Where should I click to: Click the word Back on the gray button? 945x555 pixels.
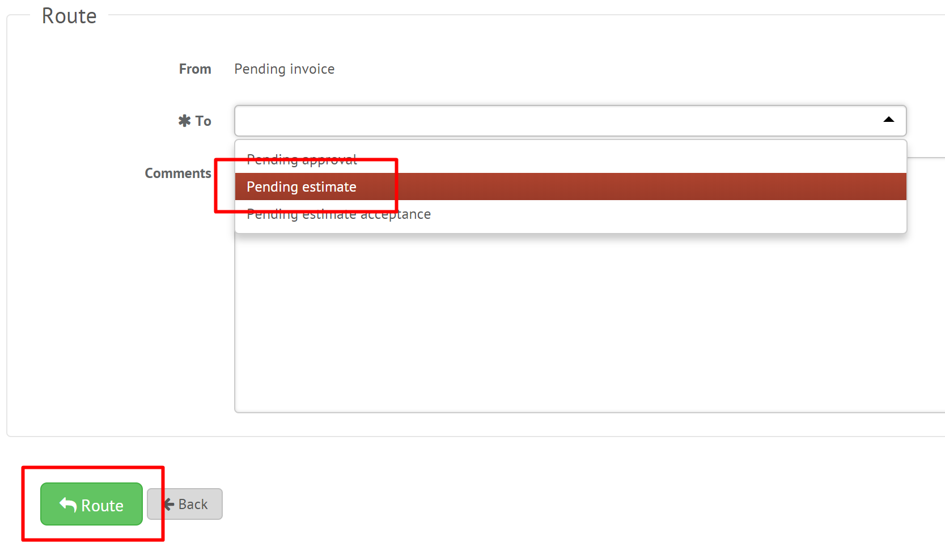coord(193,504)
